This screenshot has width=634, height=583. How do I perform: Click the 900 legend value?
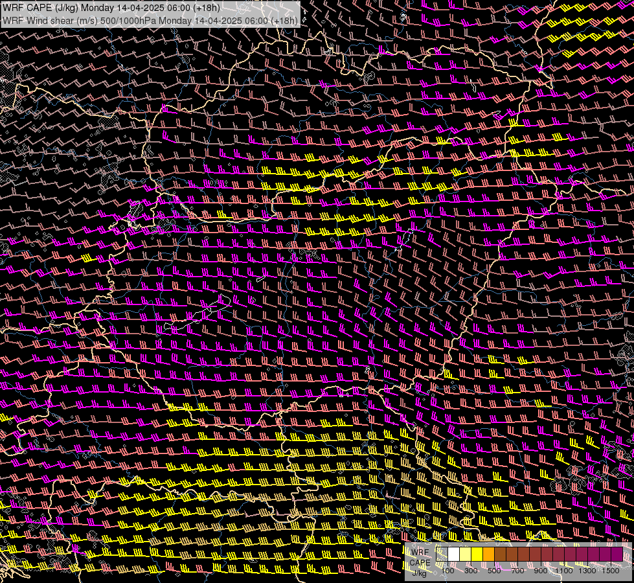coord(541,571)
